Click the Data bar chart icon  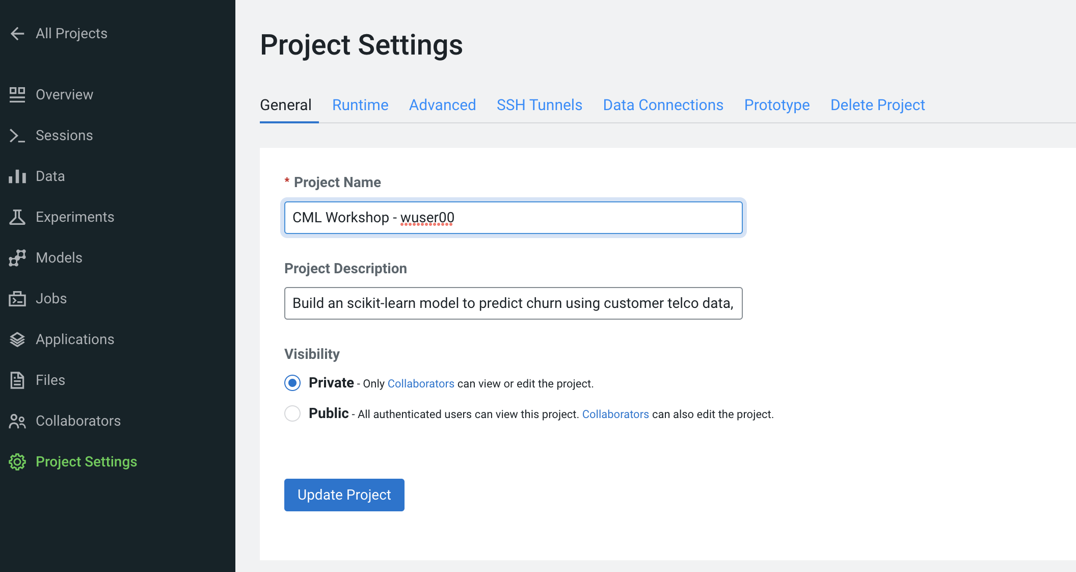(x=17, y=176)
